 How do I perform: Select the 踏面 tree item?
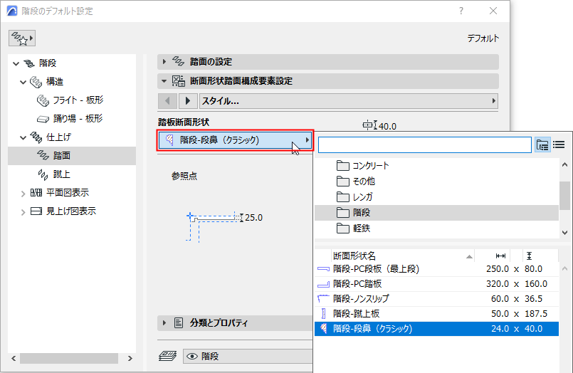click(x=72, y=156)
